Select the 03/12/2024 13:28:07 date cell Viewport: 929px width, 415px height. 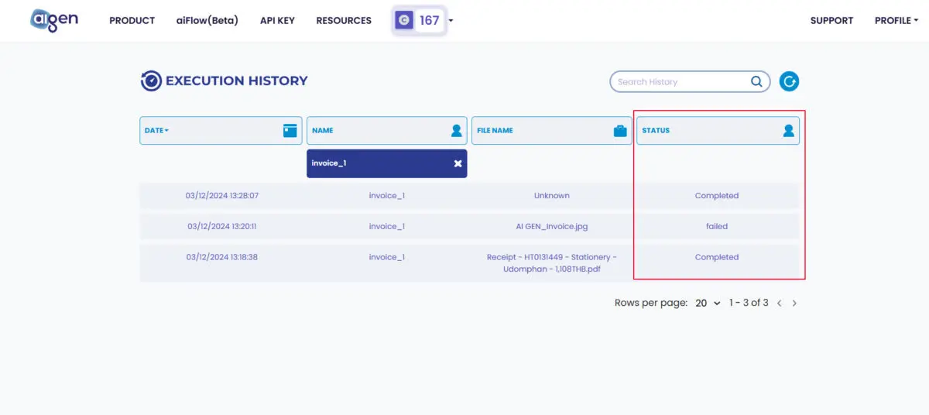(x=222, y=196)
